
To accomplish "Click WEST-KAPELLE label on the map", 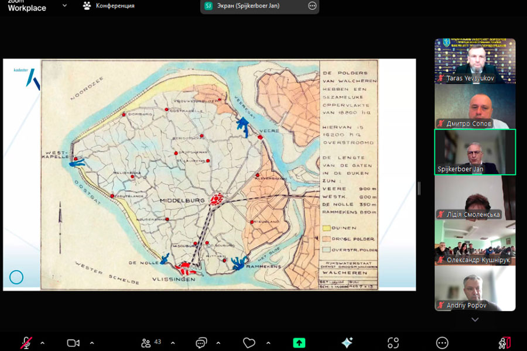I will pos(56,155).
